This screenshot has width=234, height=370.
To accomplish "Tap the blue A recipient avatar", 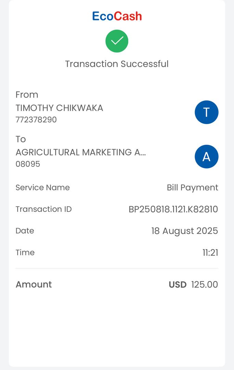I will pos(206,157).
